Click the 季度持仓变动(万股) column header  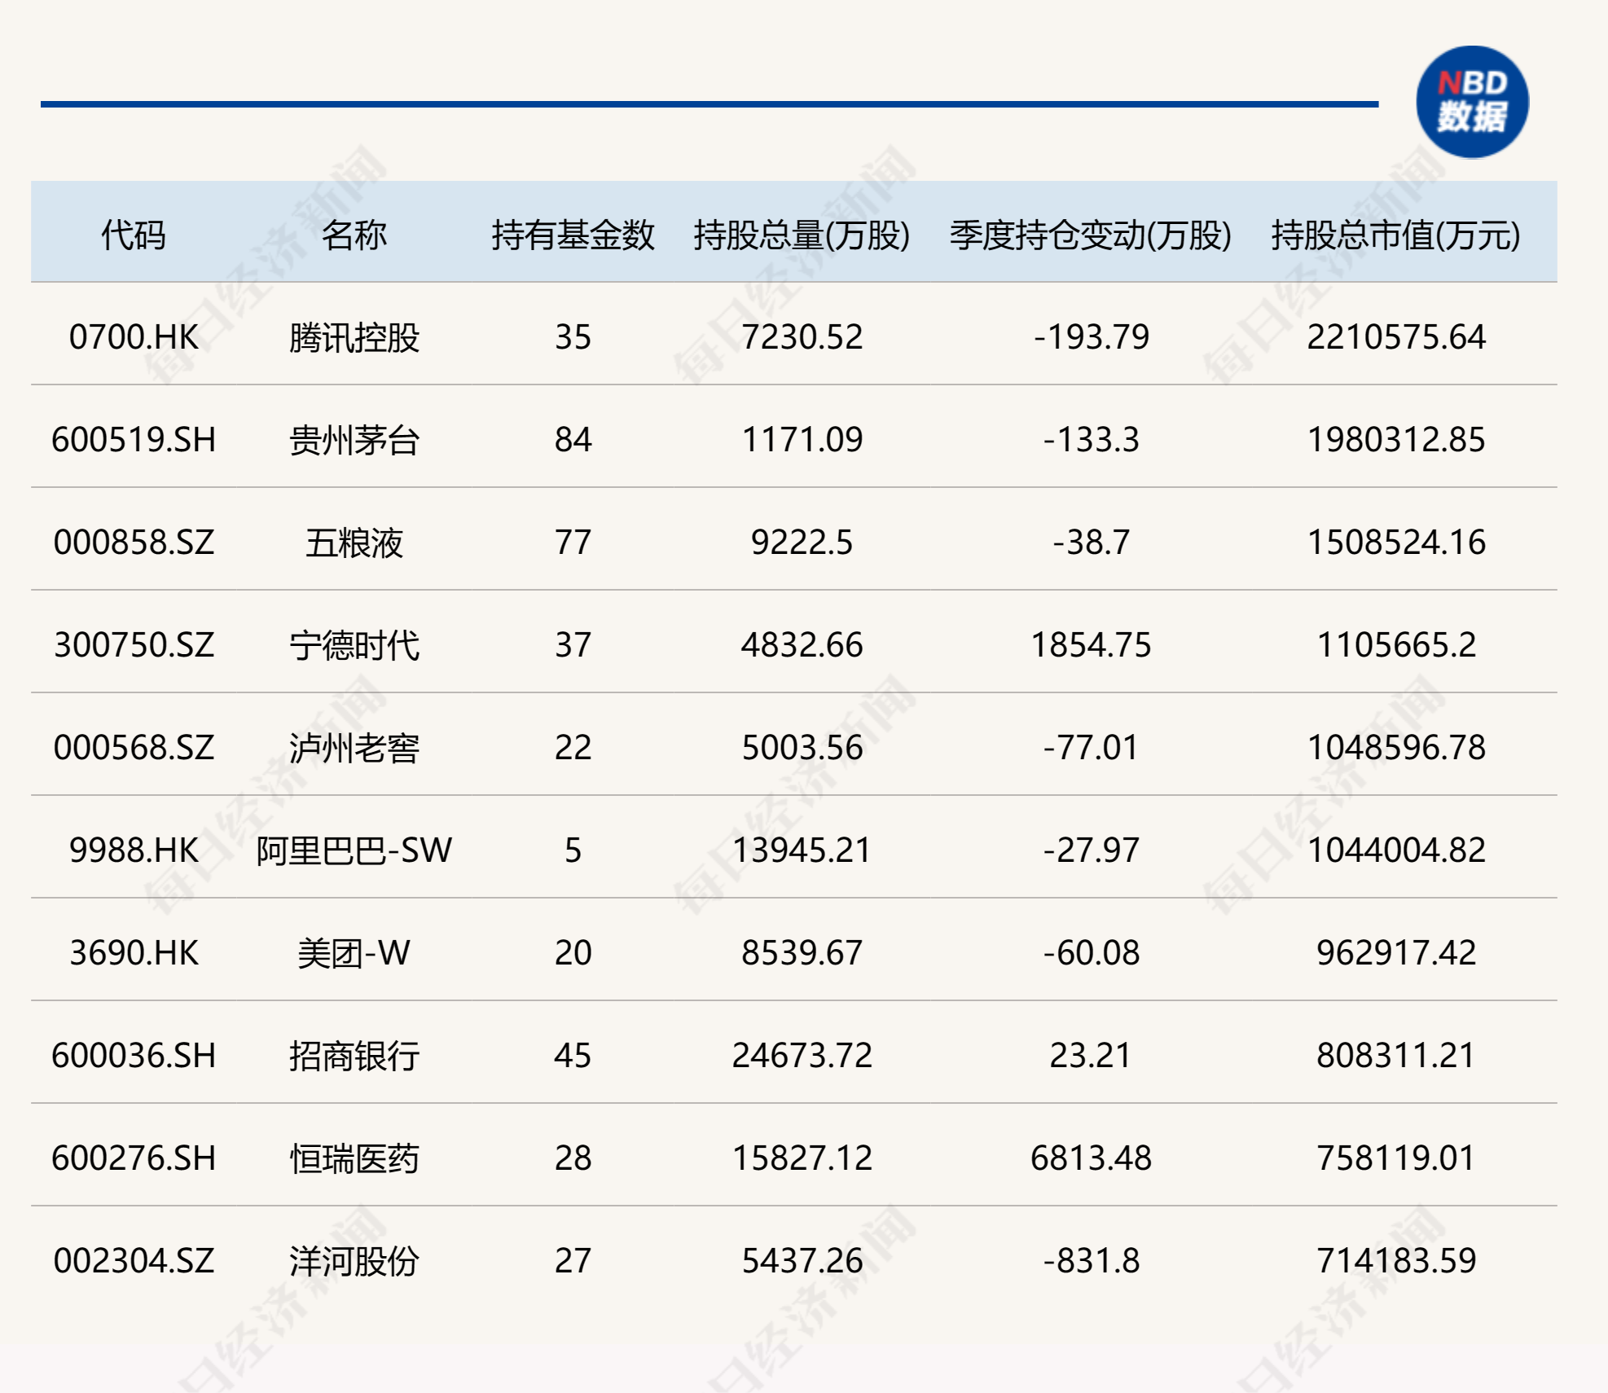(x=1091, y=235)
